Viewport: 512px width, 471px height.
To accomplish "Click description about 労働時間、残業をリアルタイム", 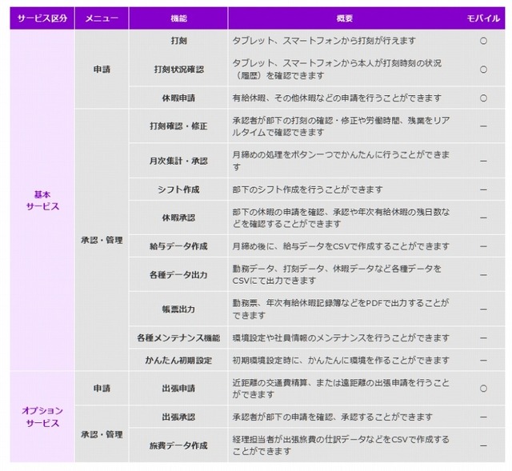I will click(x=341, y=126).
